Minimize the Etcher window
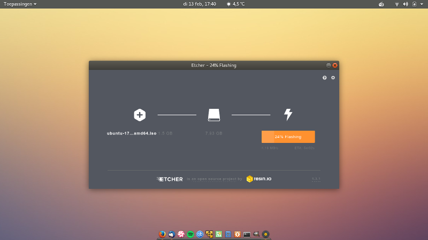The width and height of the screenshot is (428, 240). click(328, 65)
